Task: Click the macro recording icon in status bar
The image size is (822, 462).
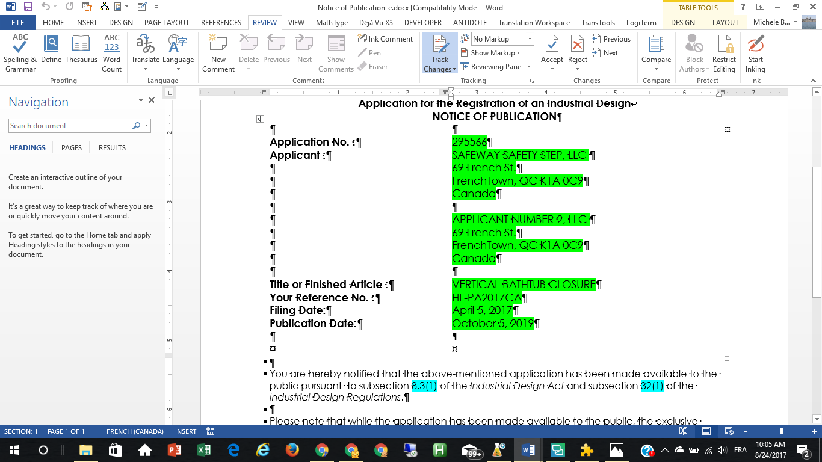Action: [x=211, y=431]
